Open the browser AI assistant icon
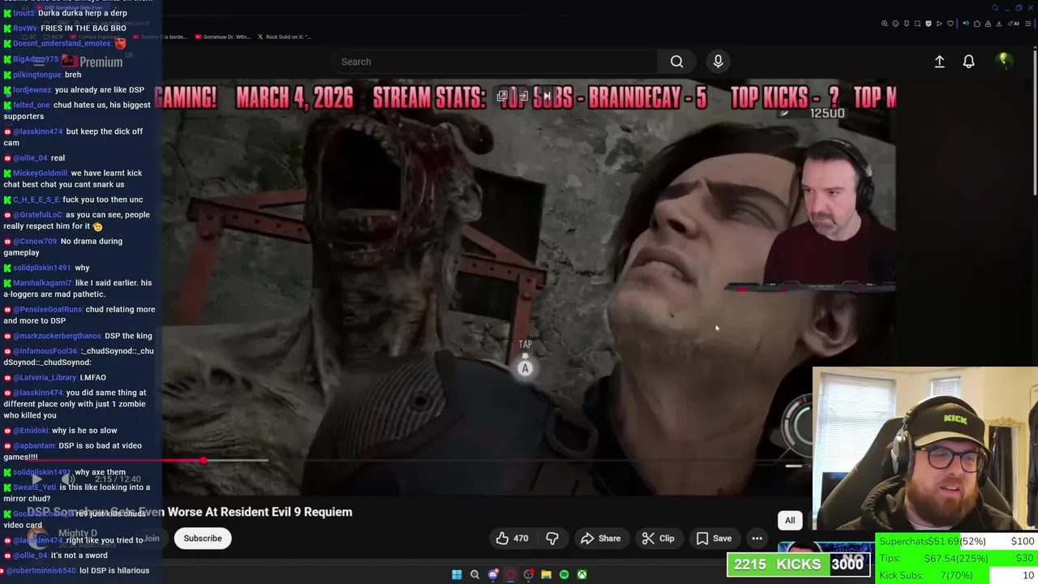The height and width of the screenshot is (584, 1038). [1013, 24]
